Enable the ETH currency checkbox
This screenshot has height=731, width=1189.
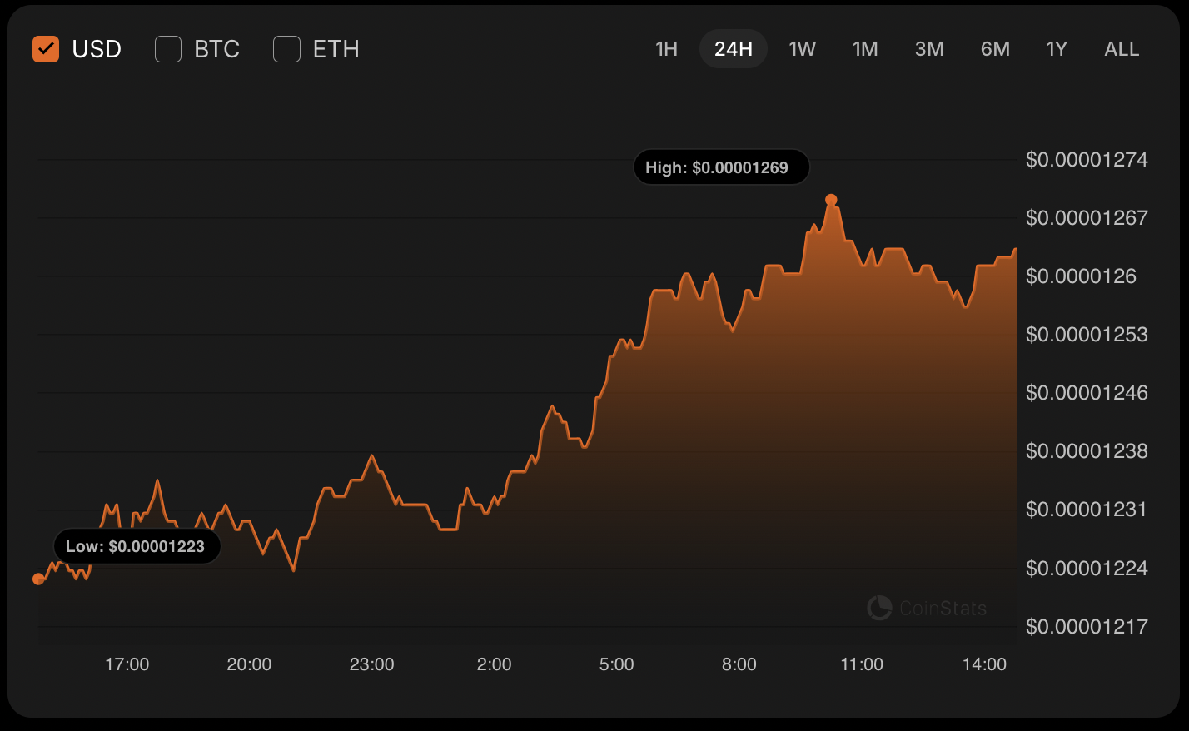click(x=287, y=49)
